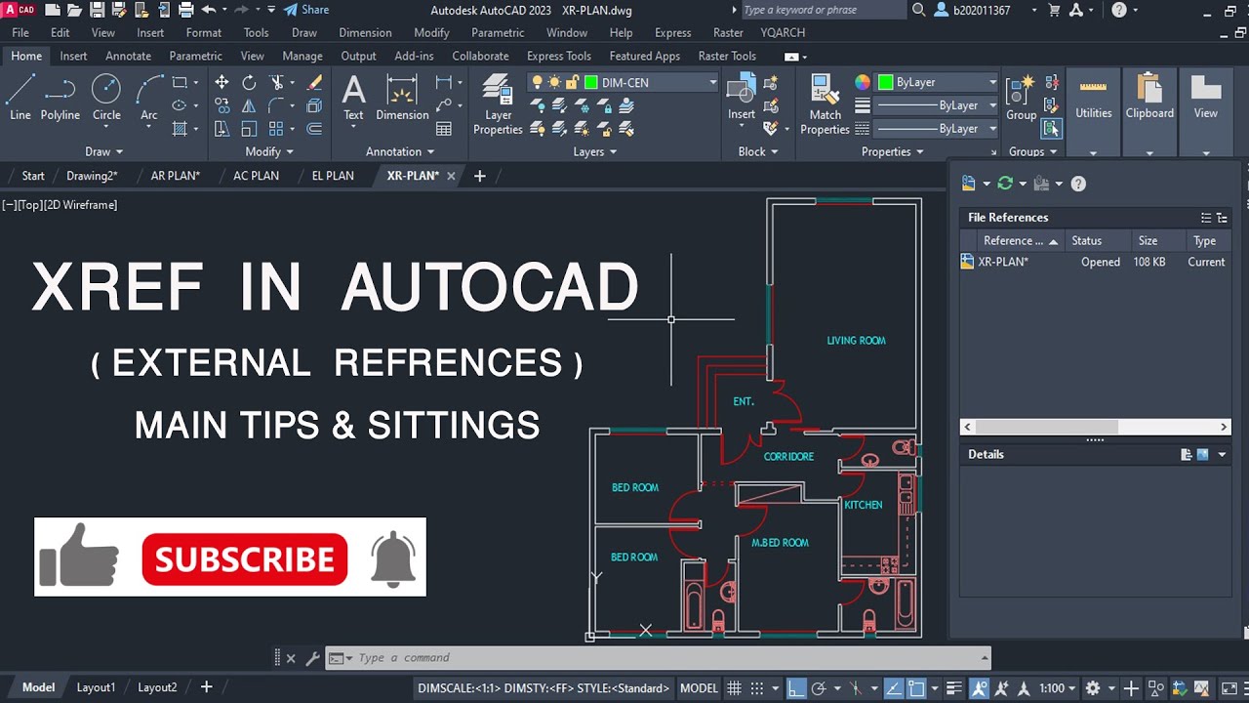Click the Group tool
This screenshot has width=1249, height=703.
tap(1021, 98)
